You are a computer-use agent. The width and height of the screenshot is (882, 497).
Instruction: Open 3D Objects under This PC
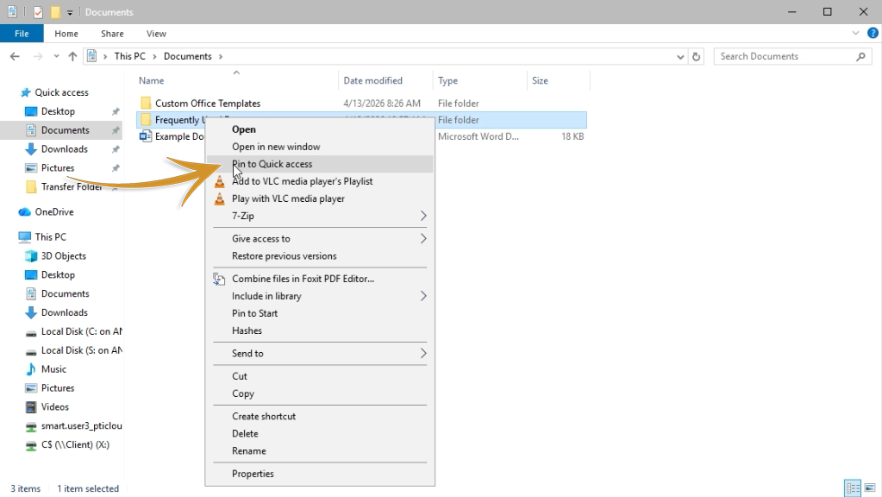pyautogui.click(x=64, y=256)
